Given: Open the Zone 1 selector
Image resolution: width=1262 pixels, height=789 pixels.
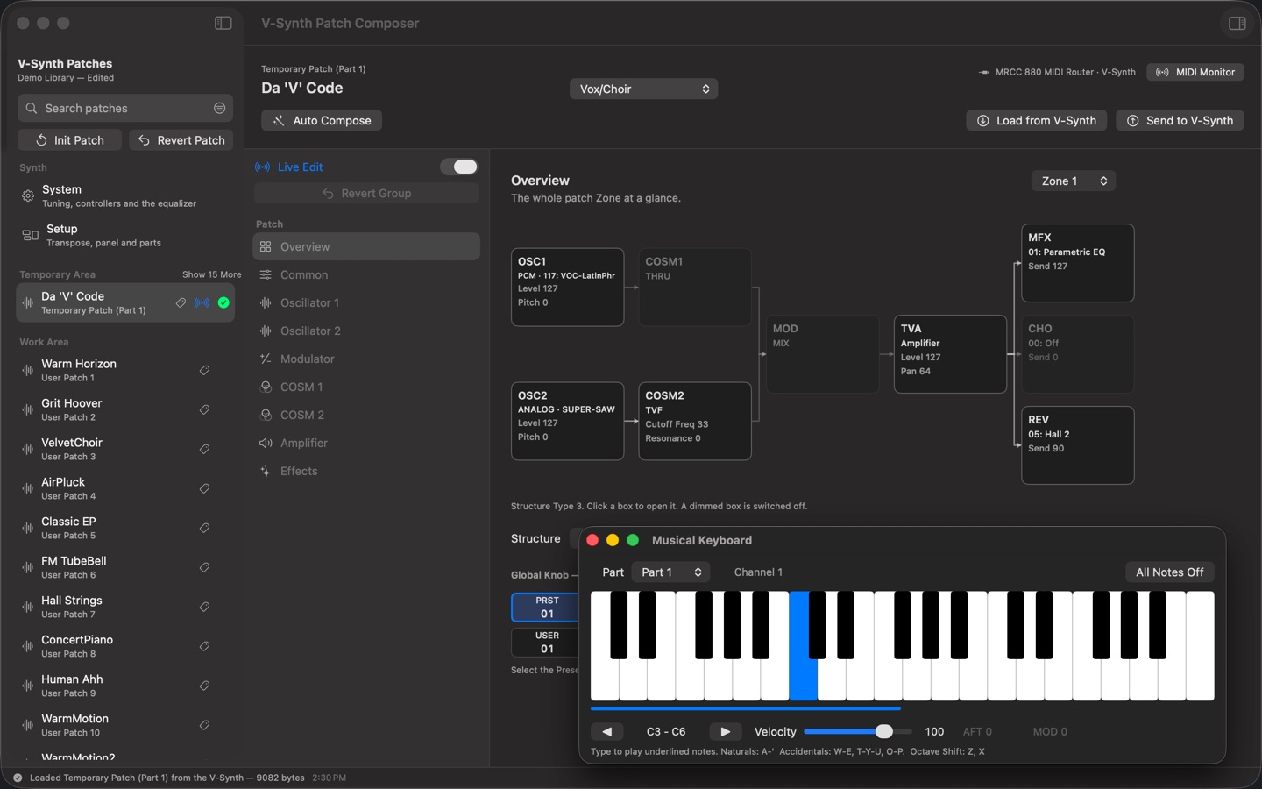Looking at the screenshot, I should (1074, 181).
